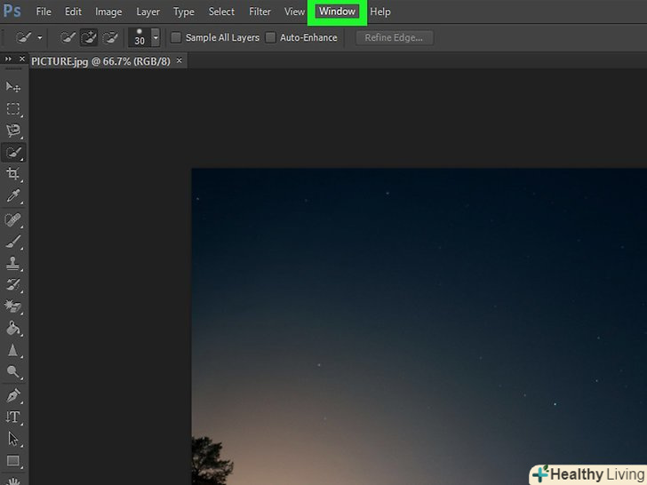Select the Sharpen/Blur tool

coord(12,350)
